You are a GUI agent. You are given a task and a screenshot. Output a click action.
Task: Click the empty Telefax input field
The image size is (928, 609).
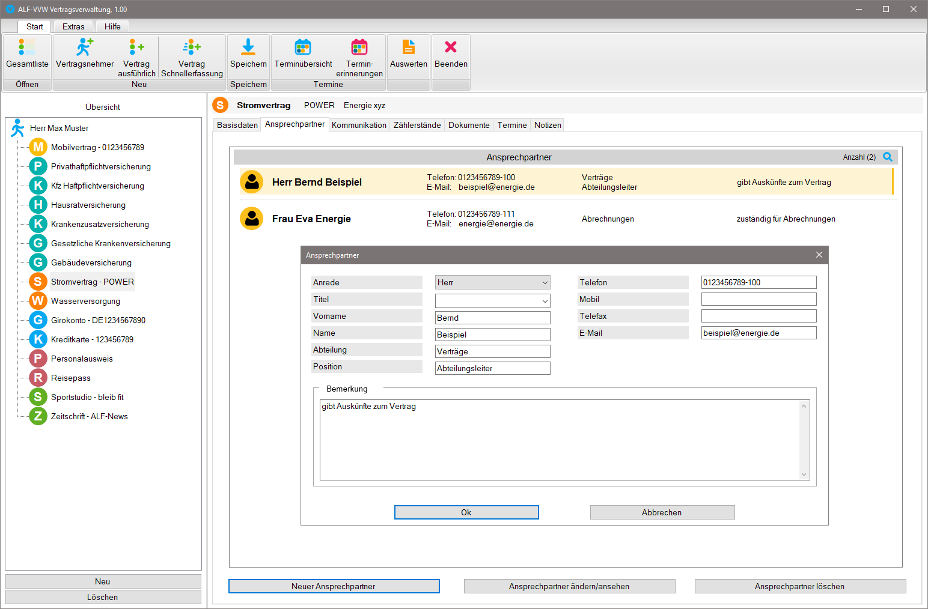point(759,316)
